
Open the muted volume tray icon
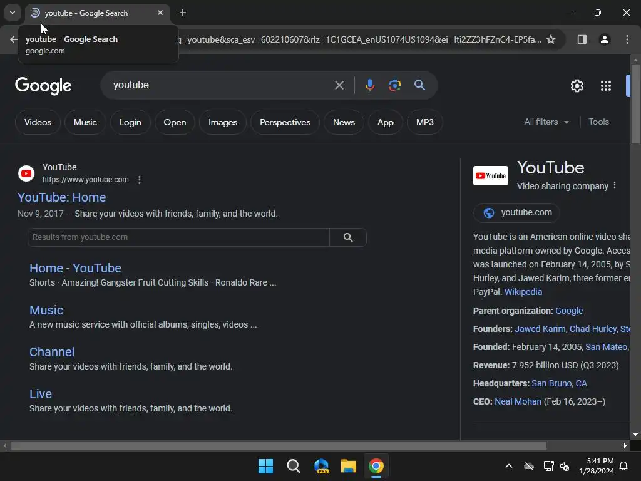click(x=565, y=466)
